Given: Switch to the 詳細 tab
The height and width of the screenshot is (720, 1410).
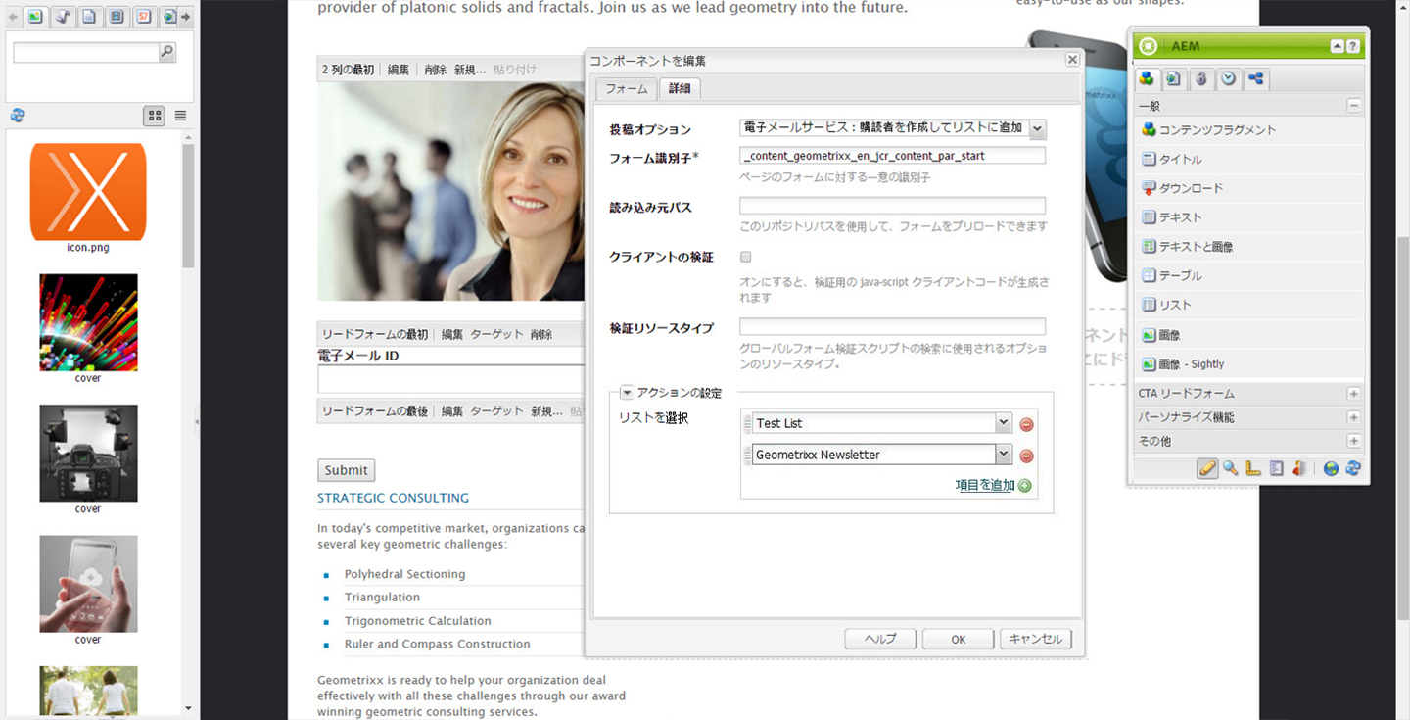Looking at the screenshot, I should [680, 89].
